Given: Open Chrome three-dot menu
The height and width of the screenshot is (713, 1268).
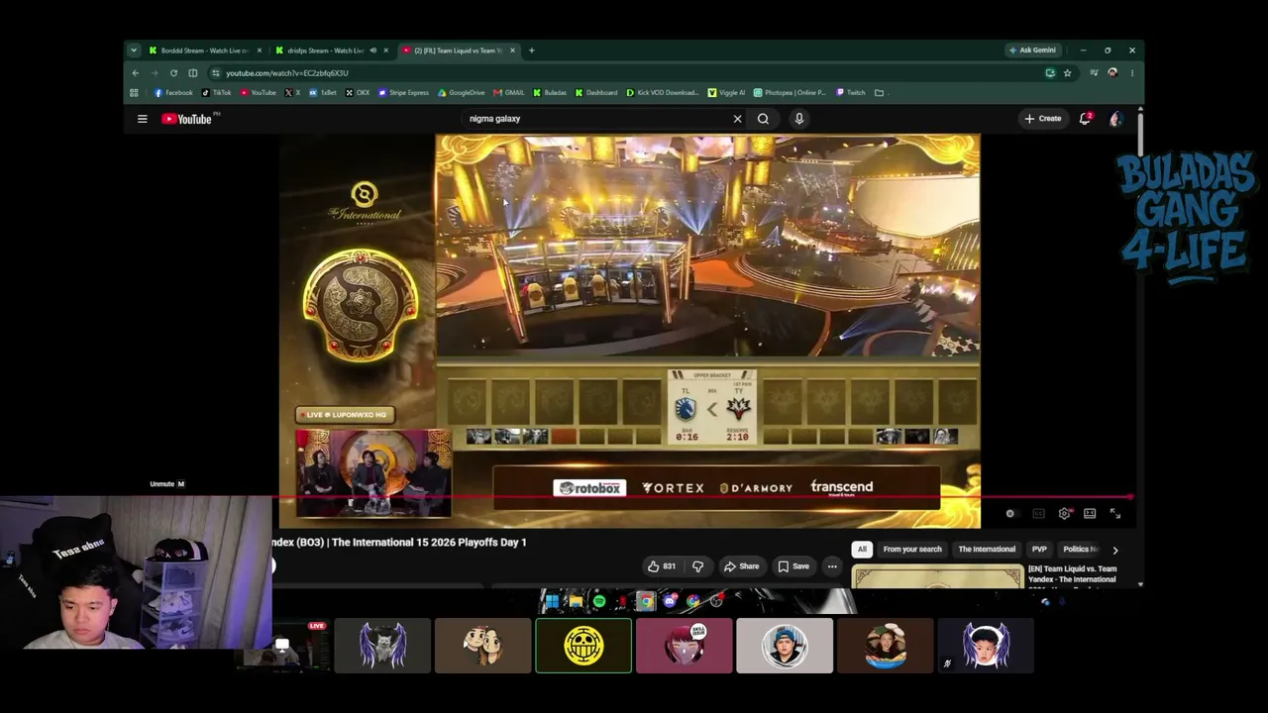Looking at the screenshot, I should (x=1132, y=72).
